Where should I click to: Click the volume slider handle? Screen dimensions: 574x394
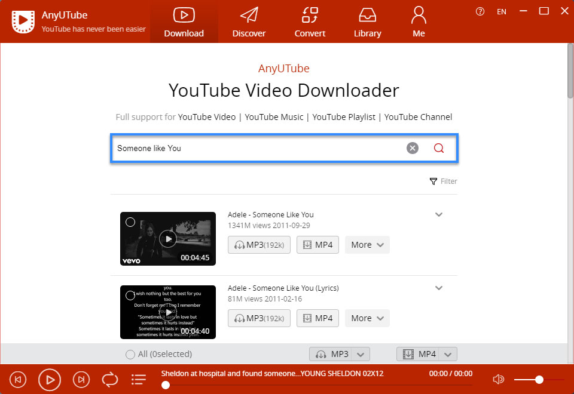point(539,380)
